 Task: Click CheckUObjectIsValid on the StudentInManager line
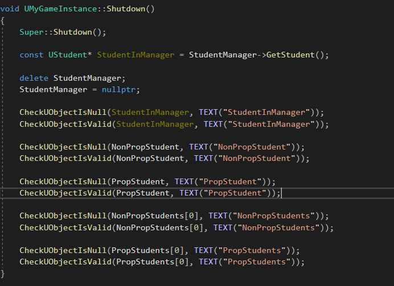point(65,124)
